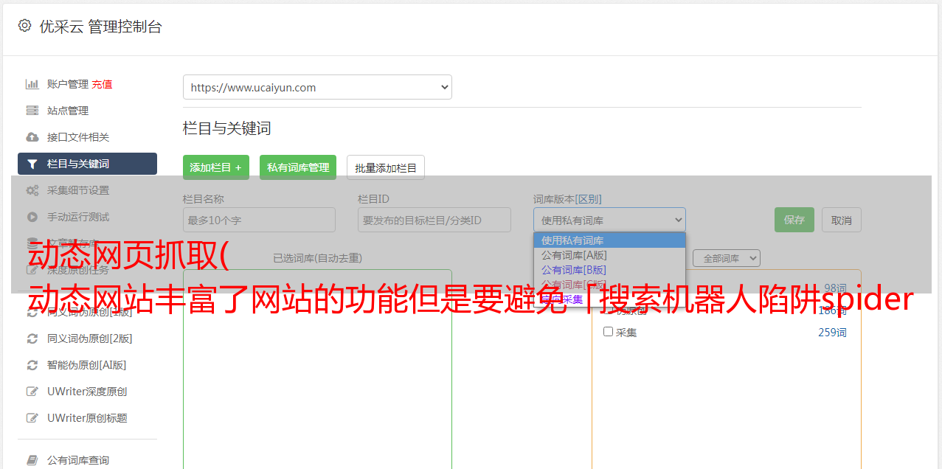Focus the 栏目名称 input field

coord(259,220)
